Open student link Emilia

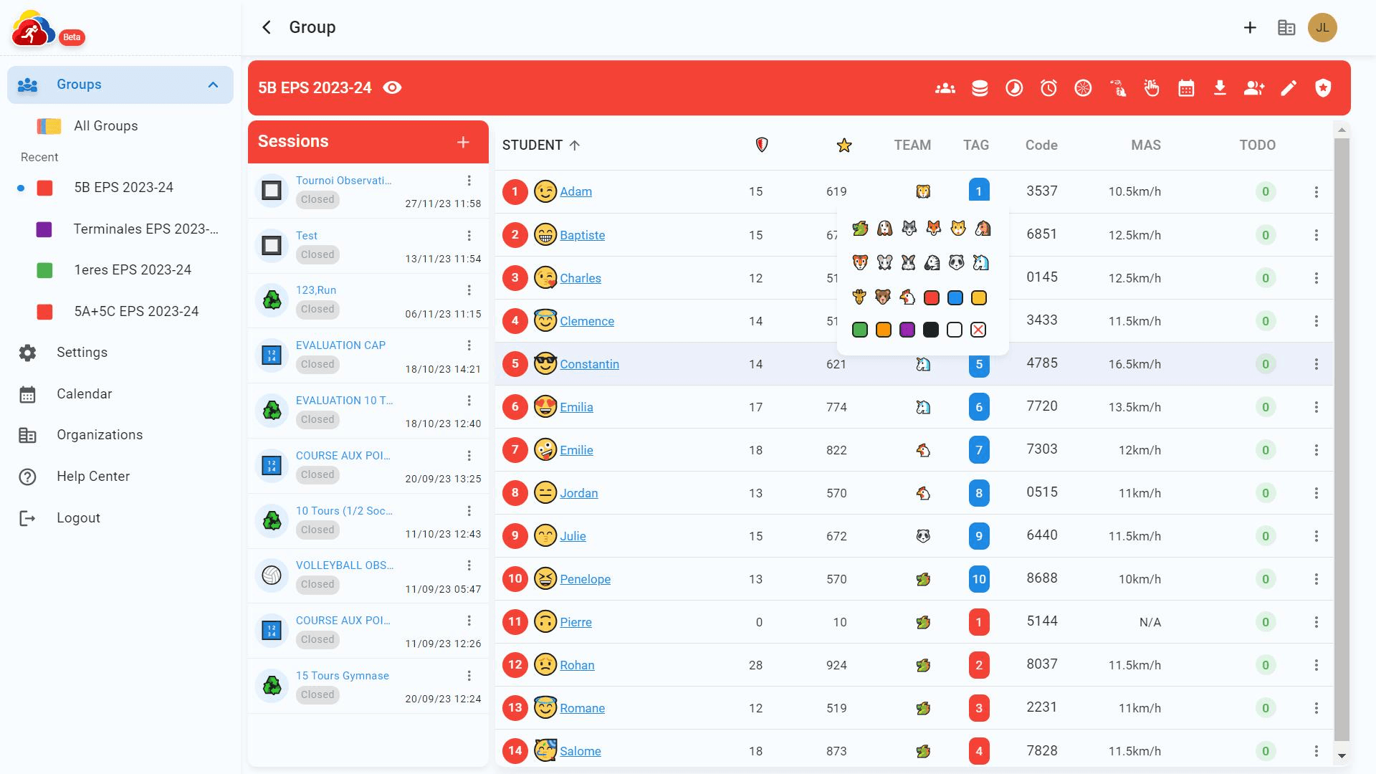point(576,407)
